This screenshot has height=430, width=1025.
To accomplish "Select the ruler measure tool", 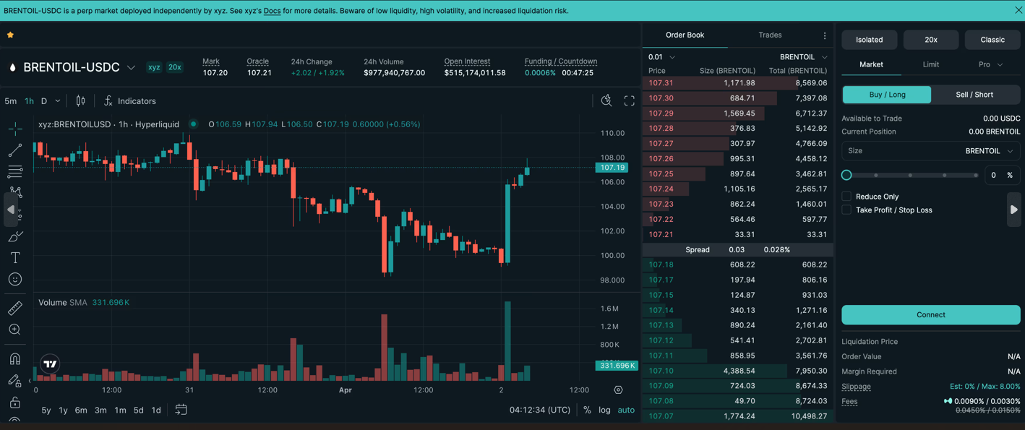I will tap(15, 309).
